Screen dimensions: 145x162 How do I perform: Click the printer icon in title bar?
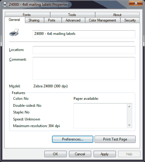tap(5, 5)
